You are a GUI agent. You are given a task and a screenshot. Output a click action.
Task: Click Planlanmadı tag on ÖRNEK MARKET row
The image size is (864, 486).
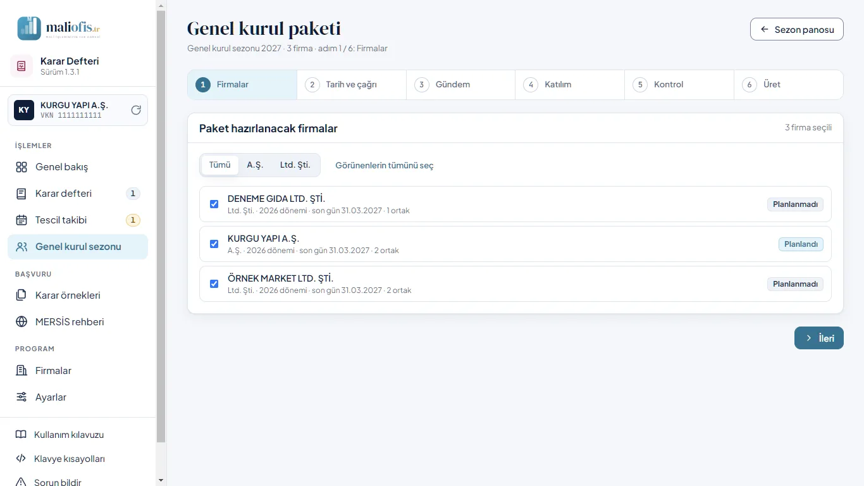click(796, 284)
